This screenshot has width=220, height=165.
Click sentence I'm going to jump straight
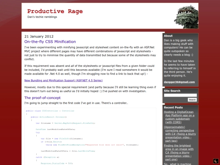[x=76, y=103]
